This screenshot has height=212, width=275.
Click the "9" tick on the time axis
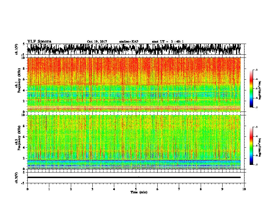pos(222,189)
